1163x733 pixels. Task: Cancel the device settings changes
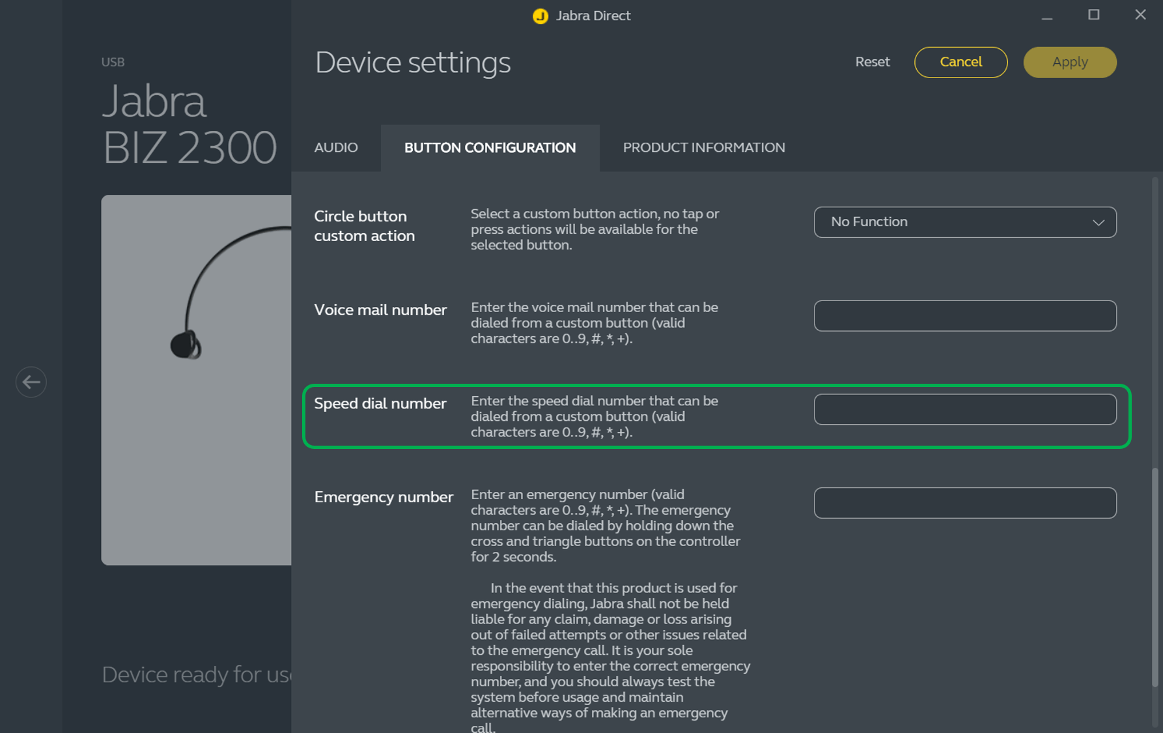point(960,63)
